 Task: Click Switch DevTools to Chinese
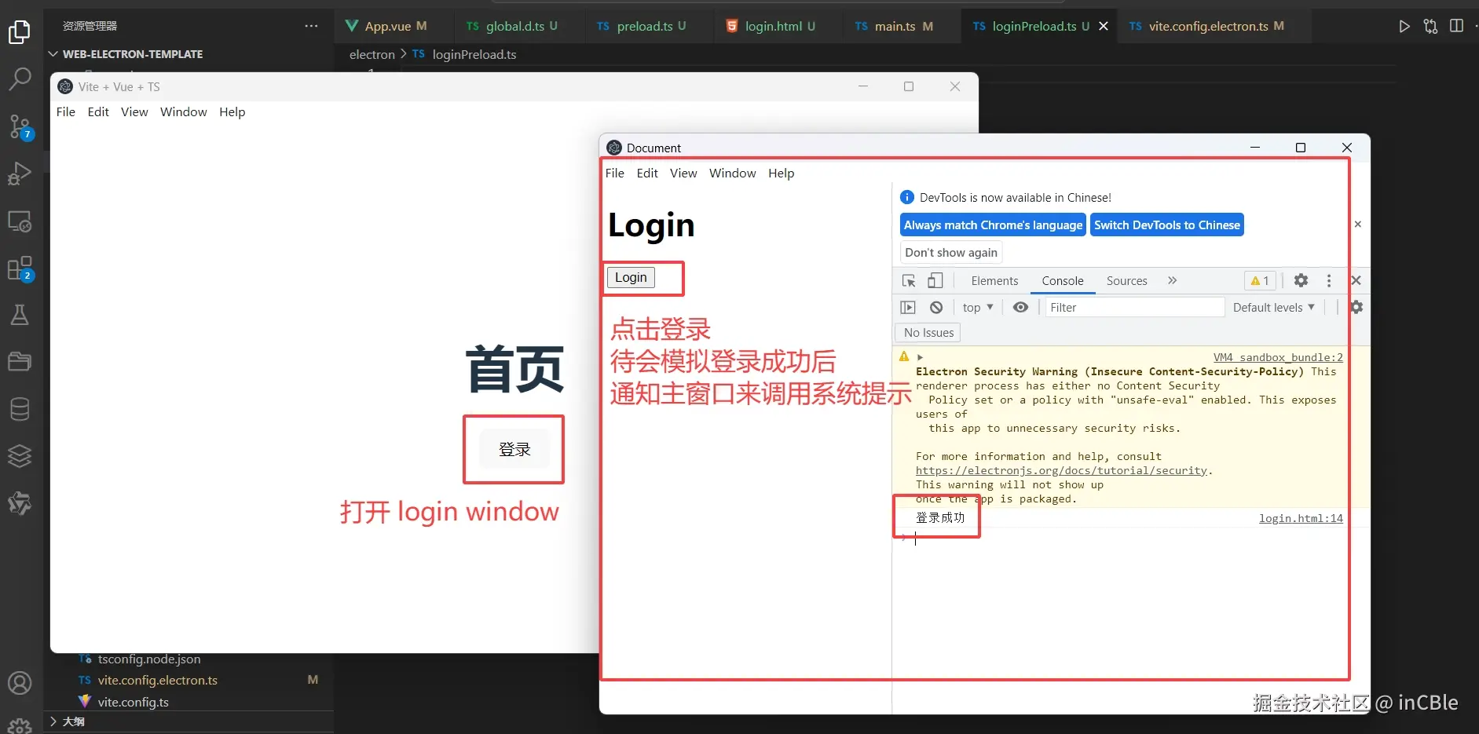tap(1167, 225)
